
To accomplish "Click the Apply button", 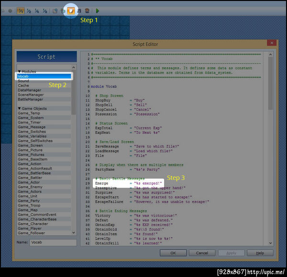I will 231,253.
